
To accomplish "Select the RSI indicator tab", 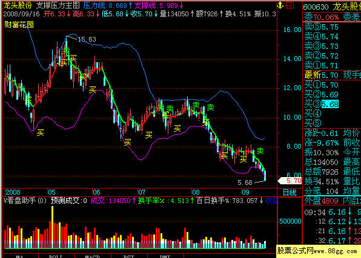I will click(128, 256).
